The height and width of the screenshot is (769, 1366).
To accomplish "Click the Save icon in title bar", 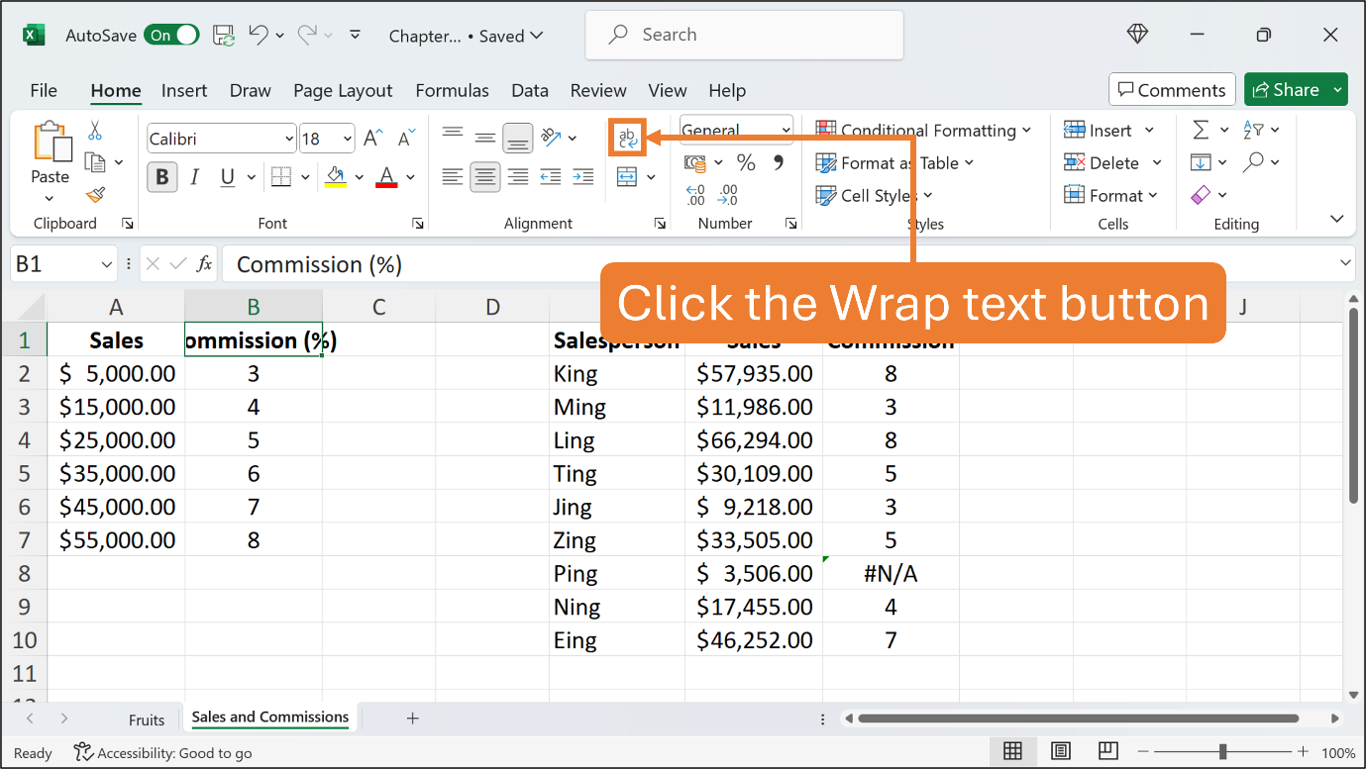I will point(224,35).
